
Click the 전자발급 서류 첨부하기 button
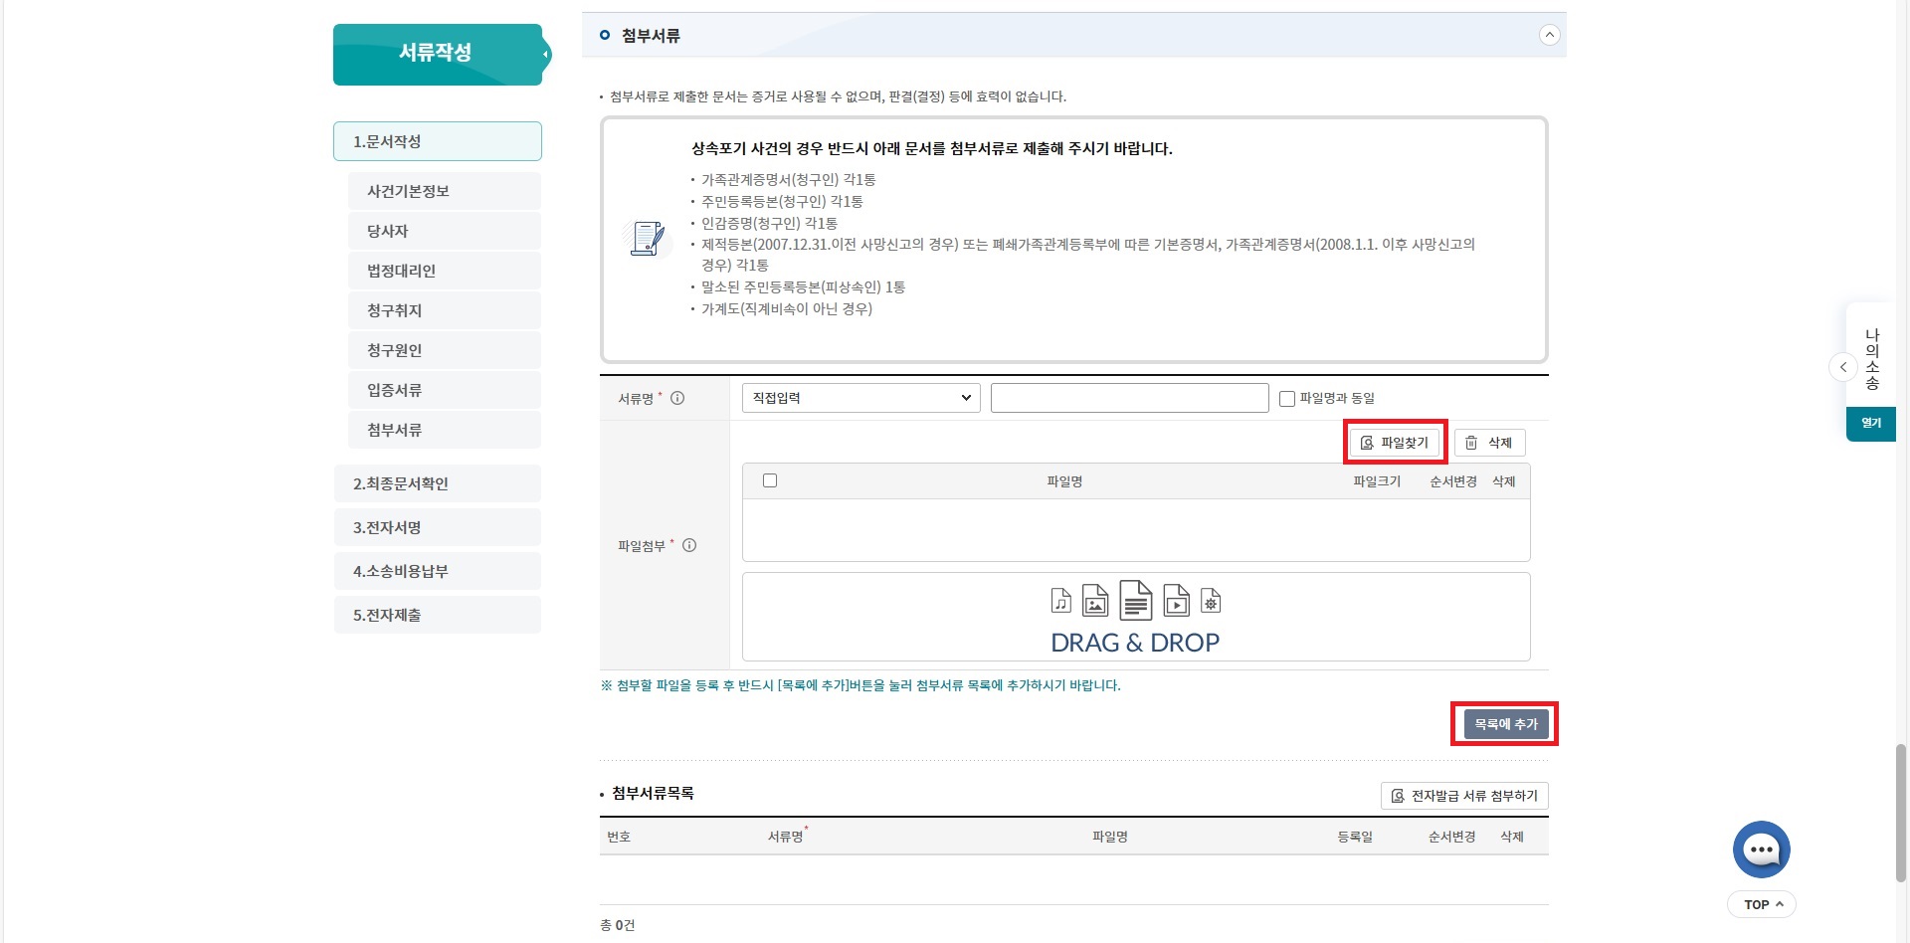tap(1462, 796)
